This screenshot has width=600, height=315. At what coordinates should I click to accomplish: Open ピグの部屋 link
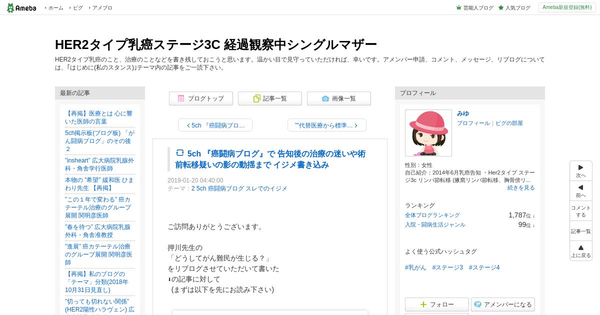pos(509,123)
